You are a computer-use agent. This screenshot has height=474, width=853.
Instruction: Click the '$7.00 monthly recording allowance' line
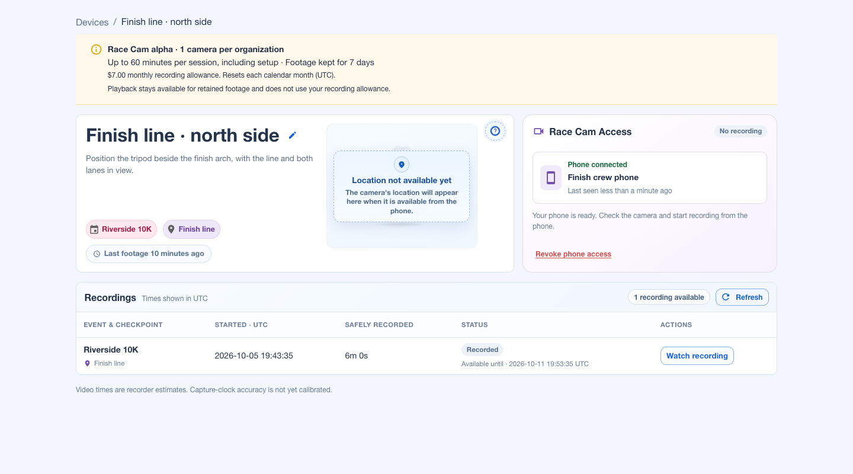[222, 75]
